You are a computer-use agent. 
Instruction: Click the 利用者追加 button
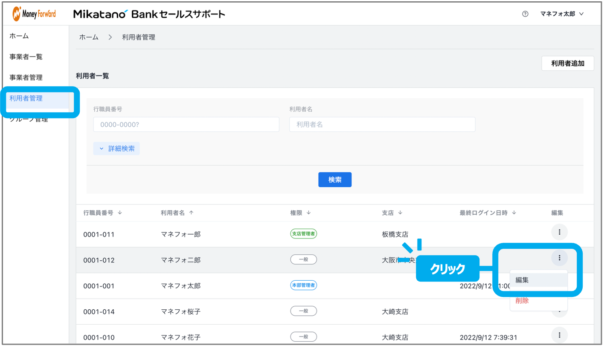tap(568, 64)
